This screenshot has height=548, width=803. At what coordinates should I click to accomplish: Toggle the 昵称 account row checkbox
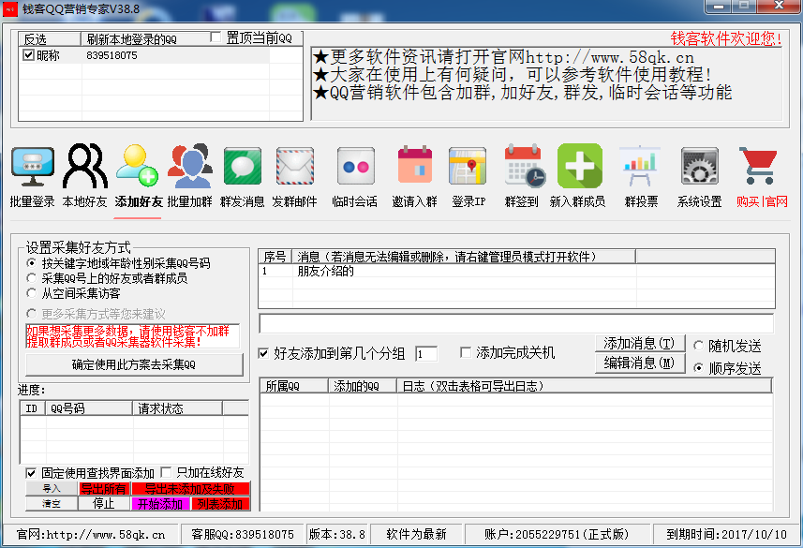point(29,54)
